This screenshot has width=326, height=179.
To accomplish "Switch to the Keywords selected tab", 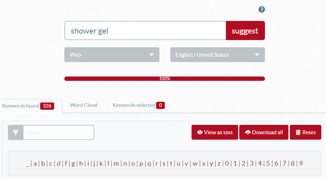I will [138, 105].
